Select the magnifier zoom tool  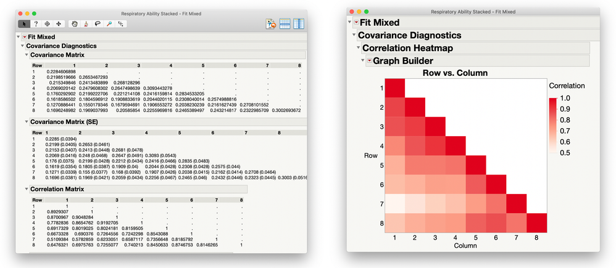point(109,24)
